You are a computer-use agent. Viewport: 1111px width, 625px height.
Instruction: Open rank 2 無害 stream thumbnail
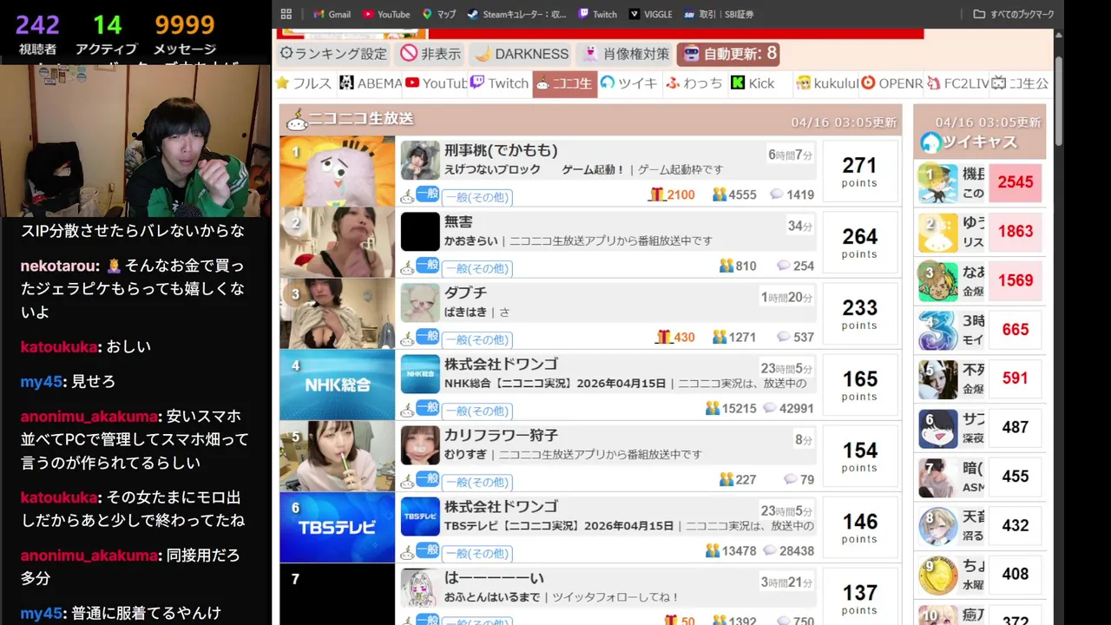point(337,242)
